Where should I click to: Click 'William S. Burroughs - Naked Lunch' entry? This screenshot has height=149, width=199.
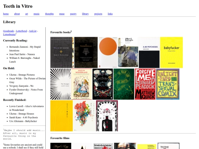coord(24,60)
